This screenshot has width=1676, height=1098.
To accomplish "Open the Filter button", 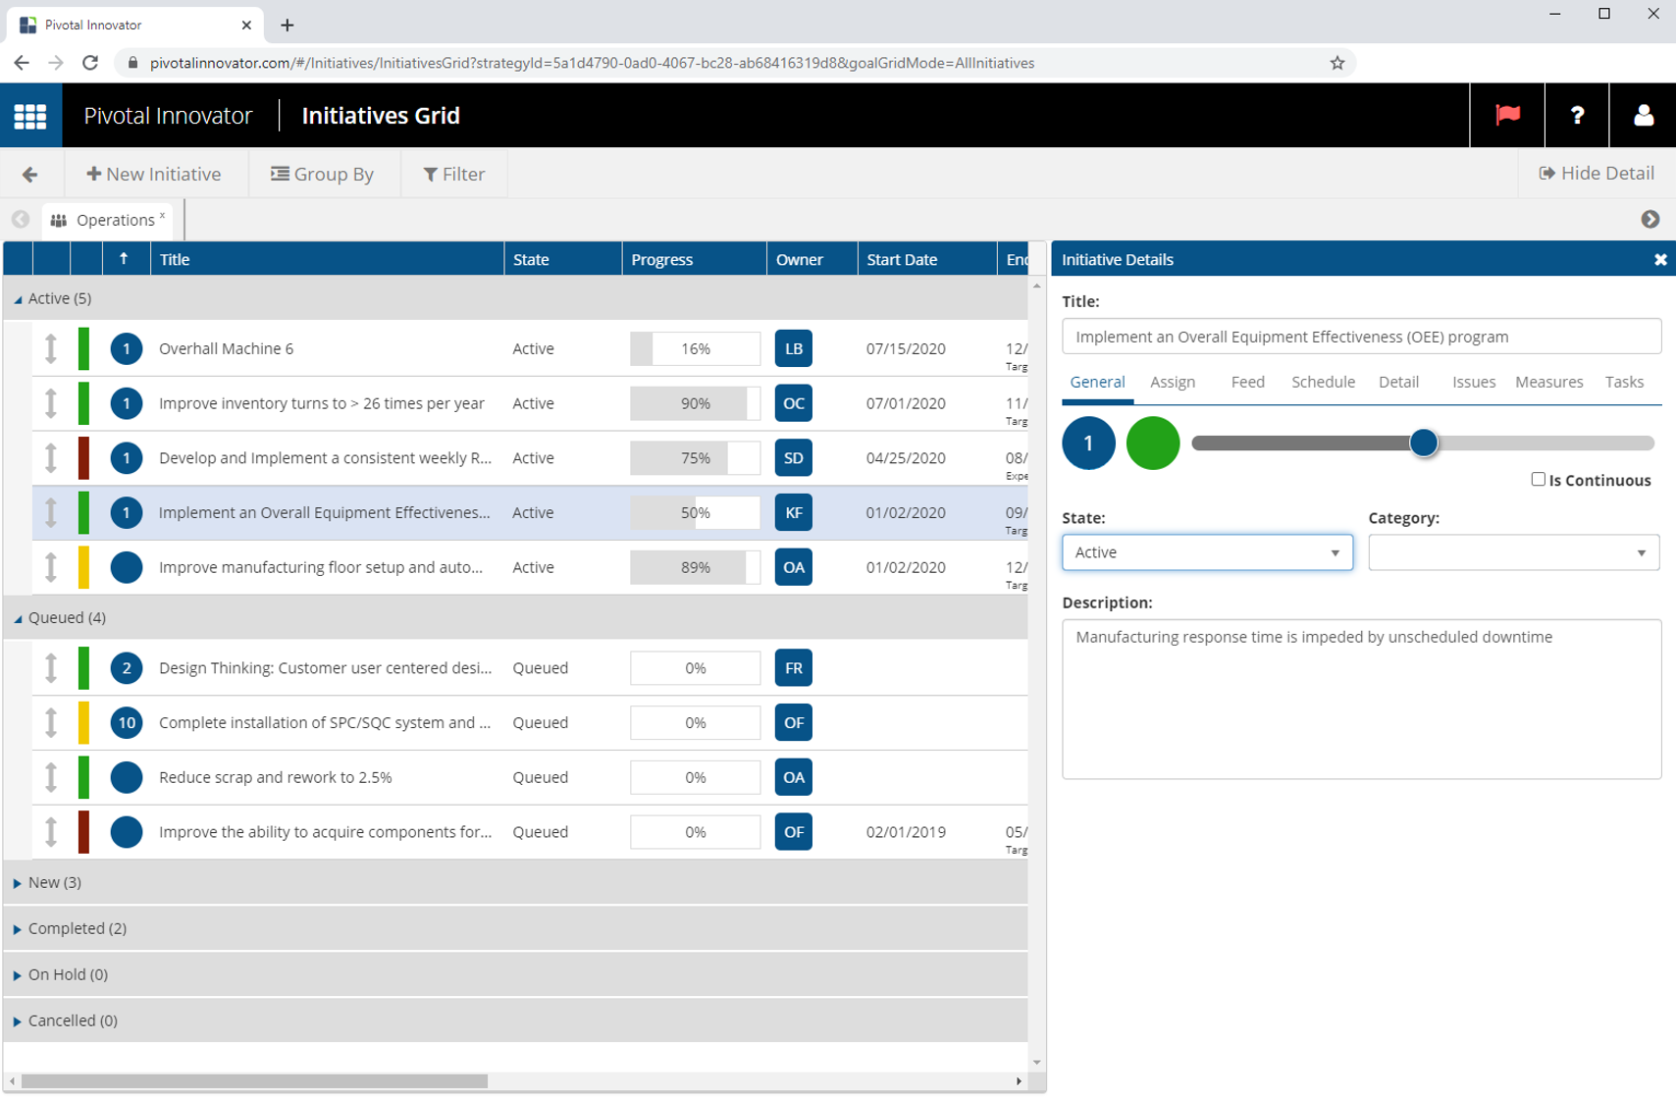I will [454, 175].
